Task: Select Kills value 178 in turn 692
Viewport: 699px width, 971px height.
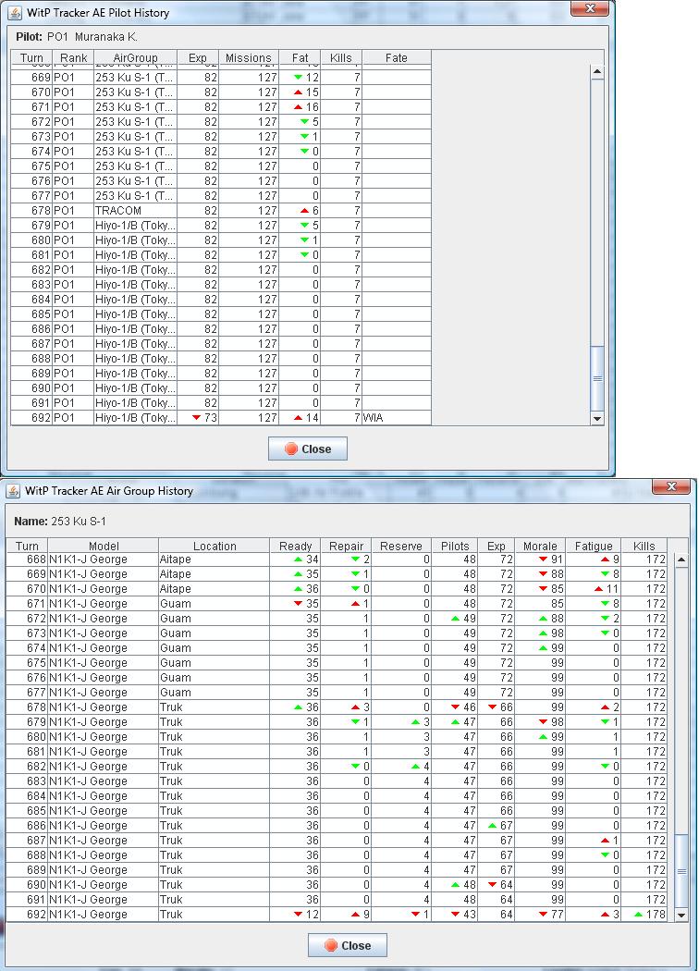Action: point(644,915)
